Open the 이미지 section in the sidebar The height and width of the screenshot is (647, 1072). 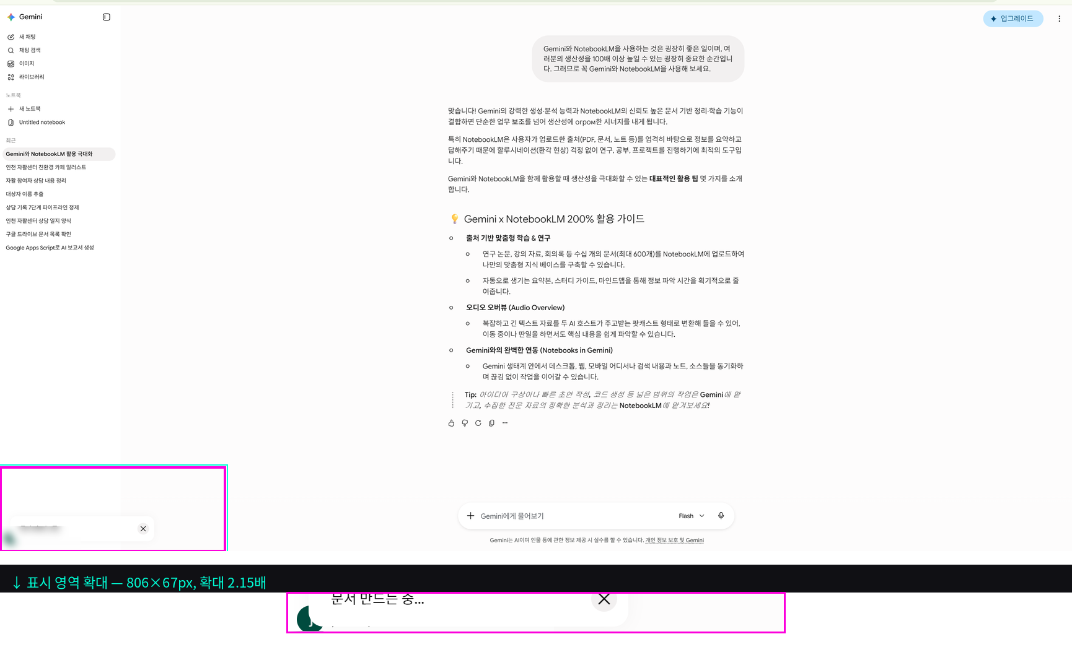coord(27,64)
